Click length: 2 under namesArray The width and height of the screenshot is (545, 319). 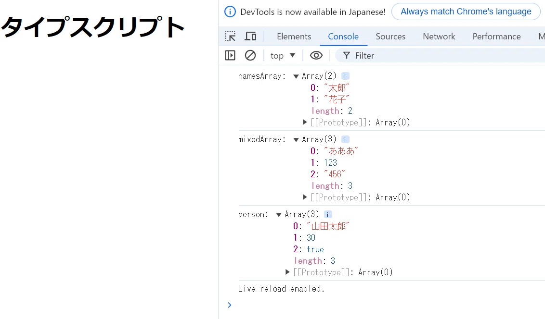click(x=332, y=111)
